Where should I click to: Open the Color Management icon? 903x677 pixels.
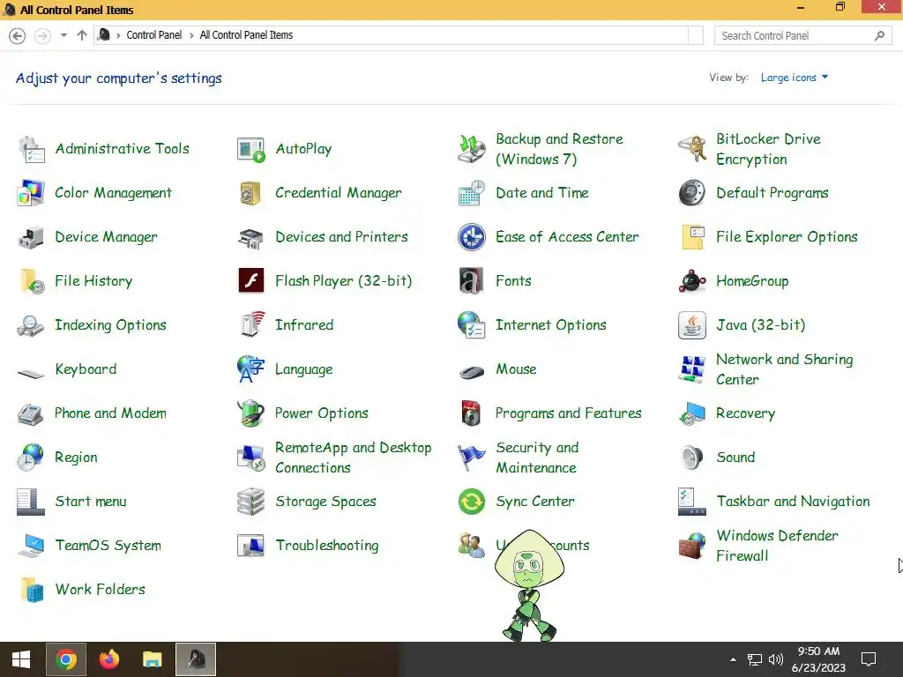point(31,193)
